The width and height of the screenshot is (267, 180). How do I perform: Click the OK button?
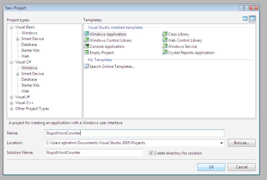211,167
